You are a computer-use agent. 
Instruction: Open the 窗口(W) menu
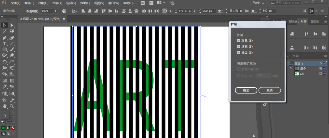[x=114, y=3]
